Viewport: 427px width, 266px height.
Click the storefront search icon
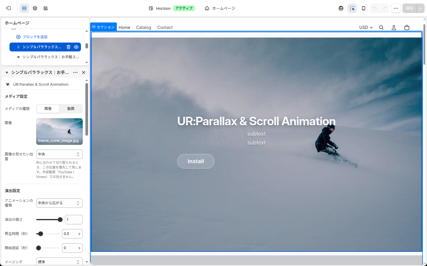(381, 27)
